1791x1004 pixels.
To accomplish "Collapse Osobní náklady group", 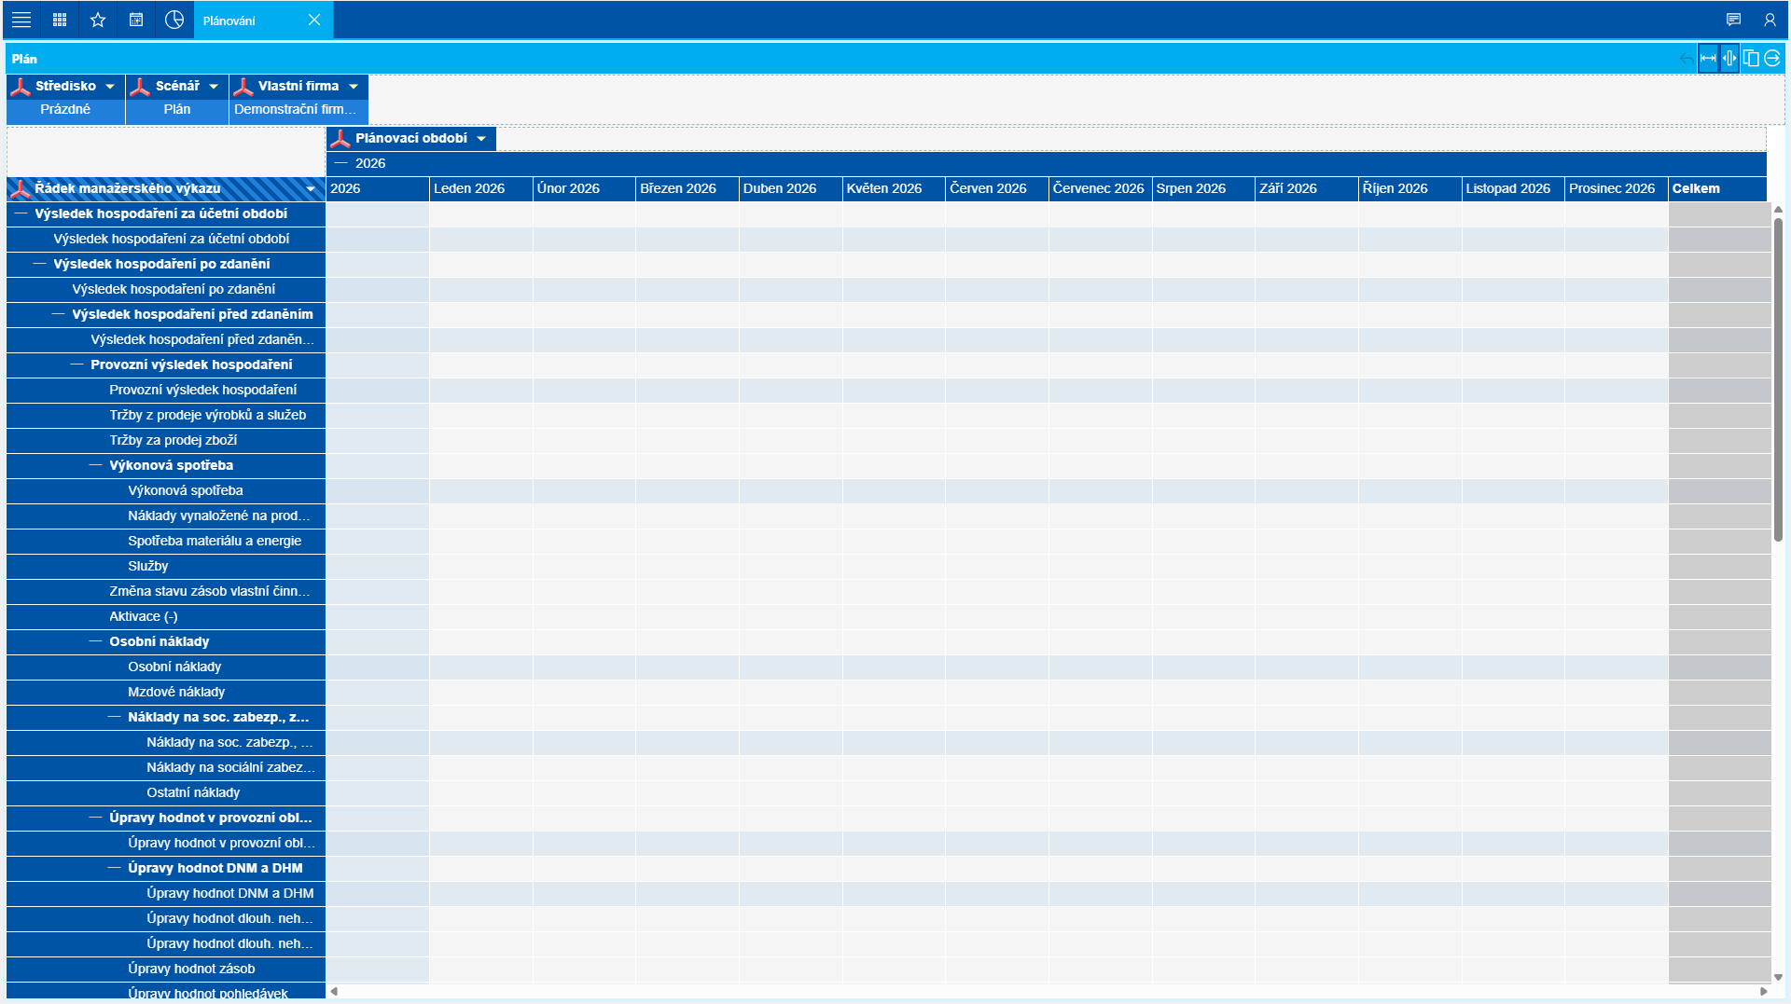I will [95, 641].
